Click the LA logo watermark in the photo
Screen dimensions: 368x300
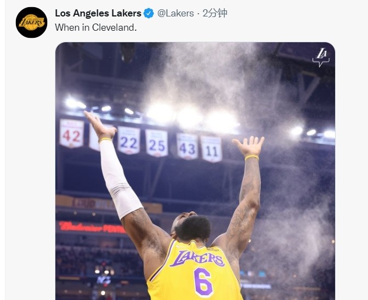pos(321,58)
